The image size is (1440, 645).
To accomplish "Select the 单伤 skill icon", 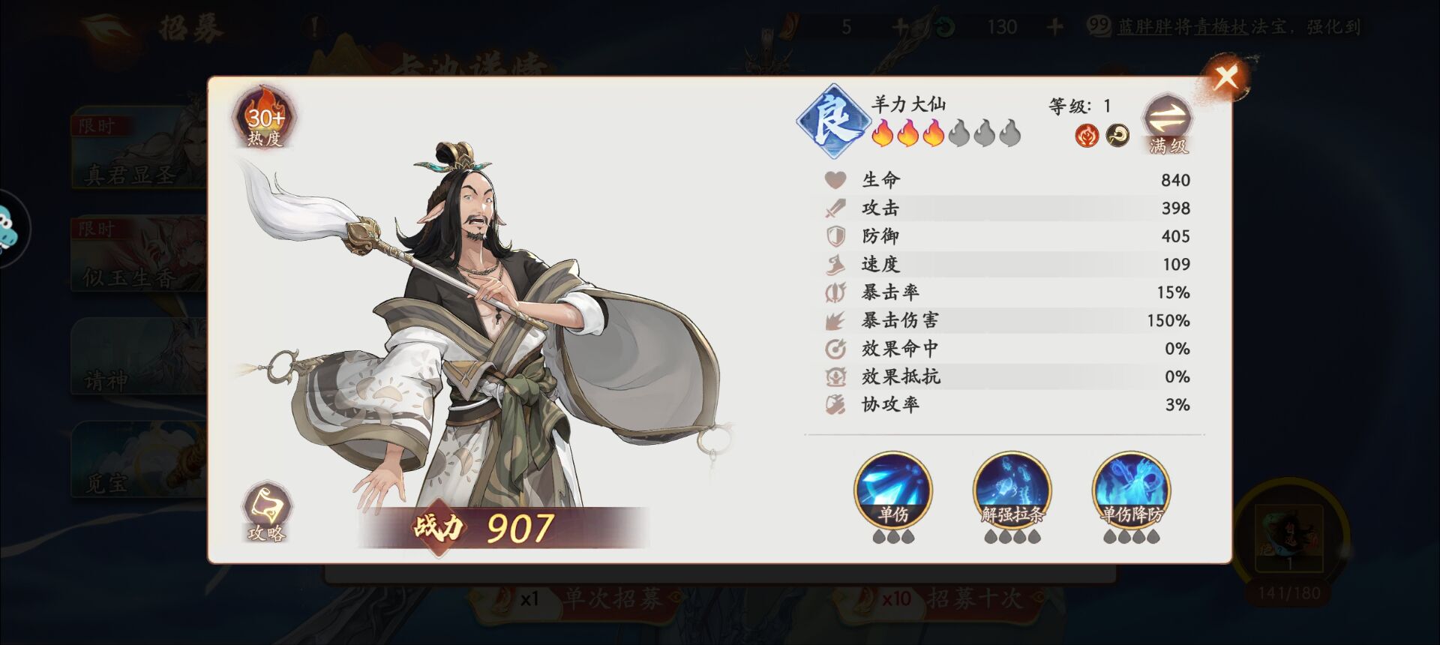I will (x=892, y=490).
